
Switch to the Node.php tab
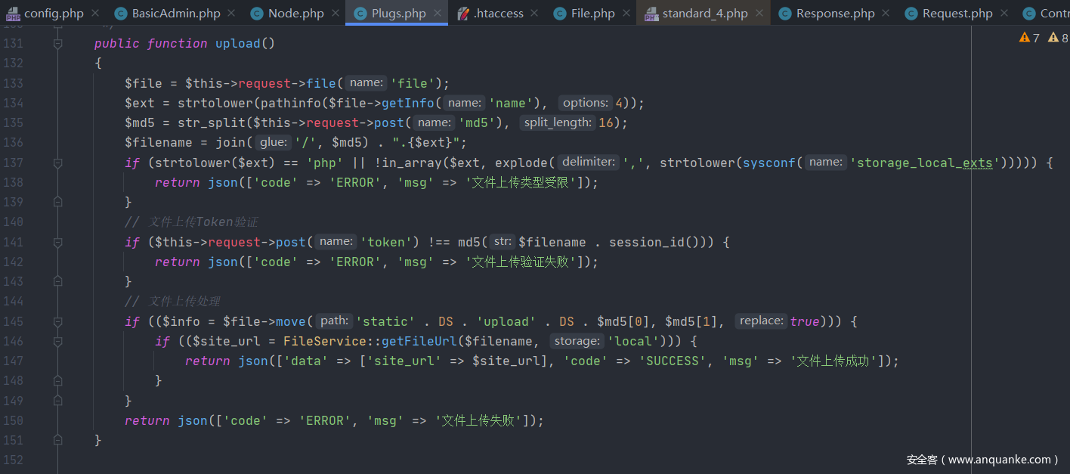tap(295, 14)
